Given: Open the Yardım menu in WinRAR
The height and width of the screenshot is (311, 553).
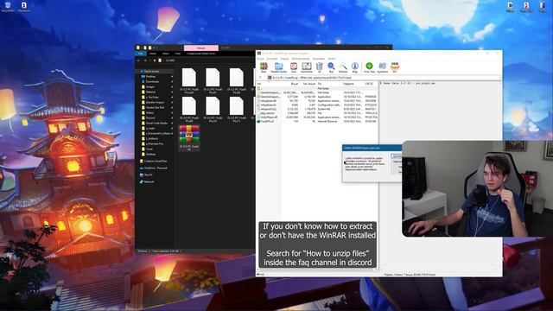Looking at the screenshot, I should 332,59.
